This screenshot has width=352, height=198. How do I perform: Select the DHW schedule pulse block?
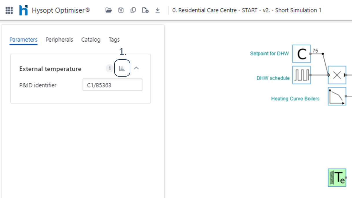tap(301, 75)
